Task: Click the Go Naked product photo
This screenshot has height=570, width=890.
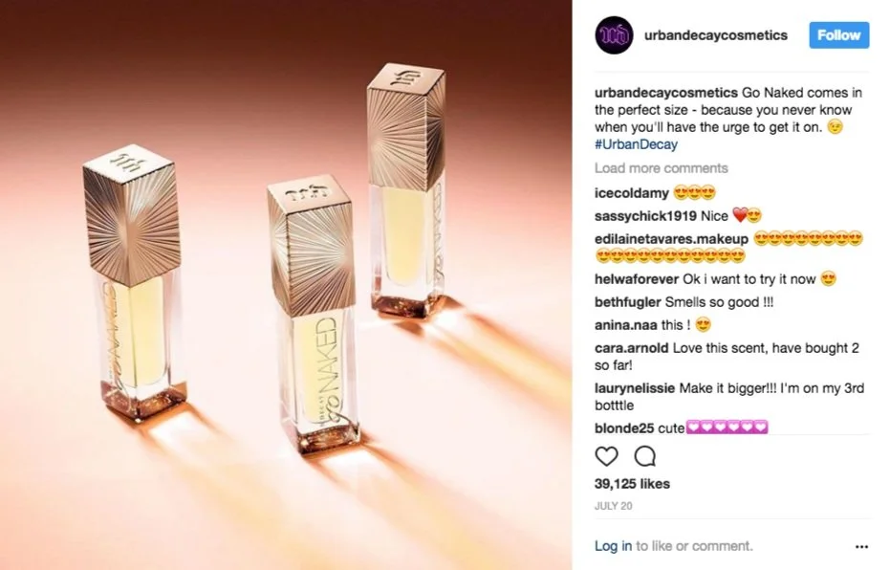Action: [x=286, y=285]
